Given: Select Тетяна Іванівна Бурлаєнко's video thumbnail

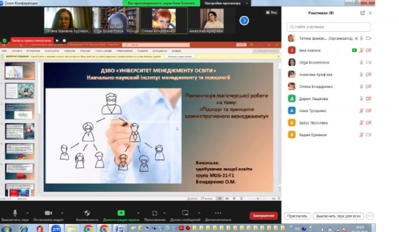Looking at the screenshot, I should (x=68, y=20).
